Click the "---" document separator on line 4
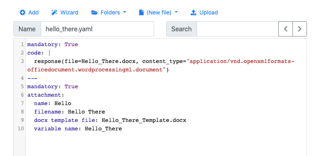The width and height of the screenshot is (317, 156). (32, 78)
